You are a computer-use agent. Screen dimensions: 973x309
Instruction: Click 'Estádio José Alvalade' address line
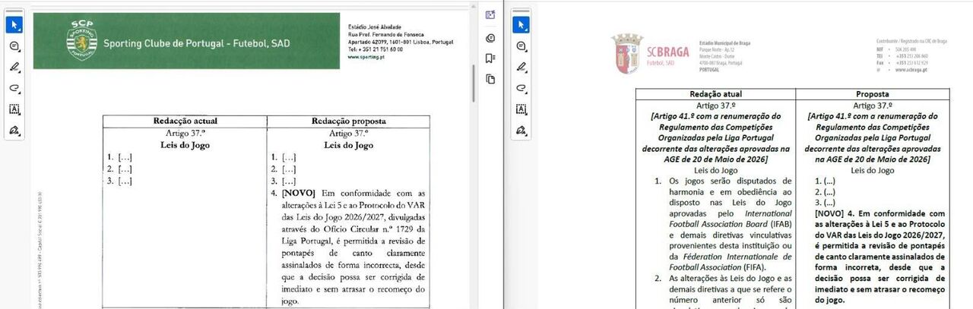375,27
